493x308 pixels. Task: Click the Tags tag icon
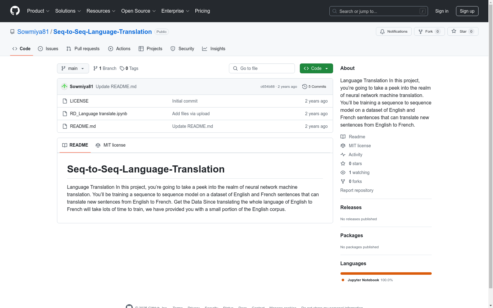point(122,68)
